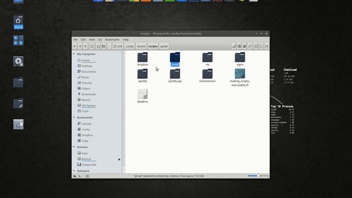Viewport: 352px width, 198px height.
Task: Select the spotify-api folder icon
Action: pos(175,74)
